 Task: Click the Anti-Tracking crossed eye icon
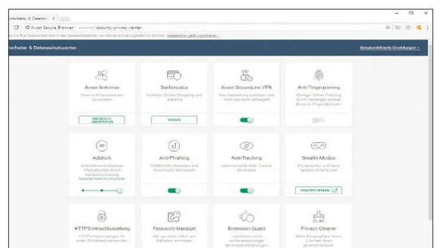(x=246, y=146)
